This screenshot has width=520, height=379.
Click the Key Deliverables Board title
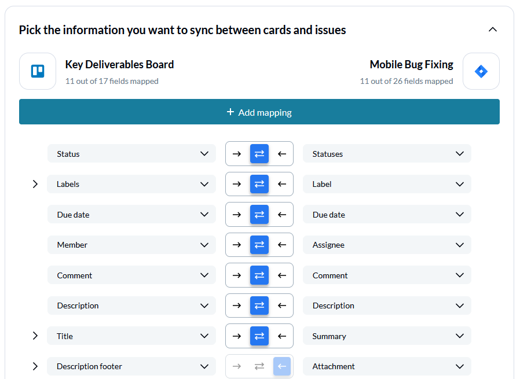pyautogui.click(x=119, y=64)
